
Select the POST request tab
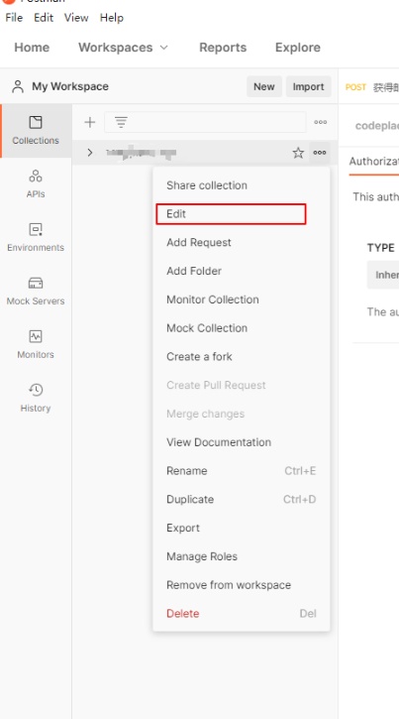coord(372,87)
